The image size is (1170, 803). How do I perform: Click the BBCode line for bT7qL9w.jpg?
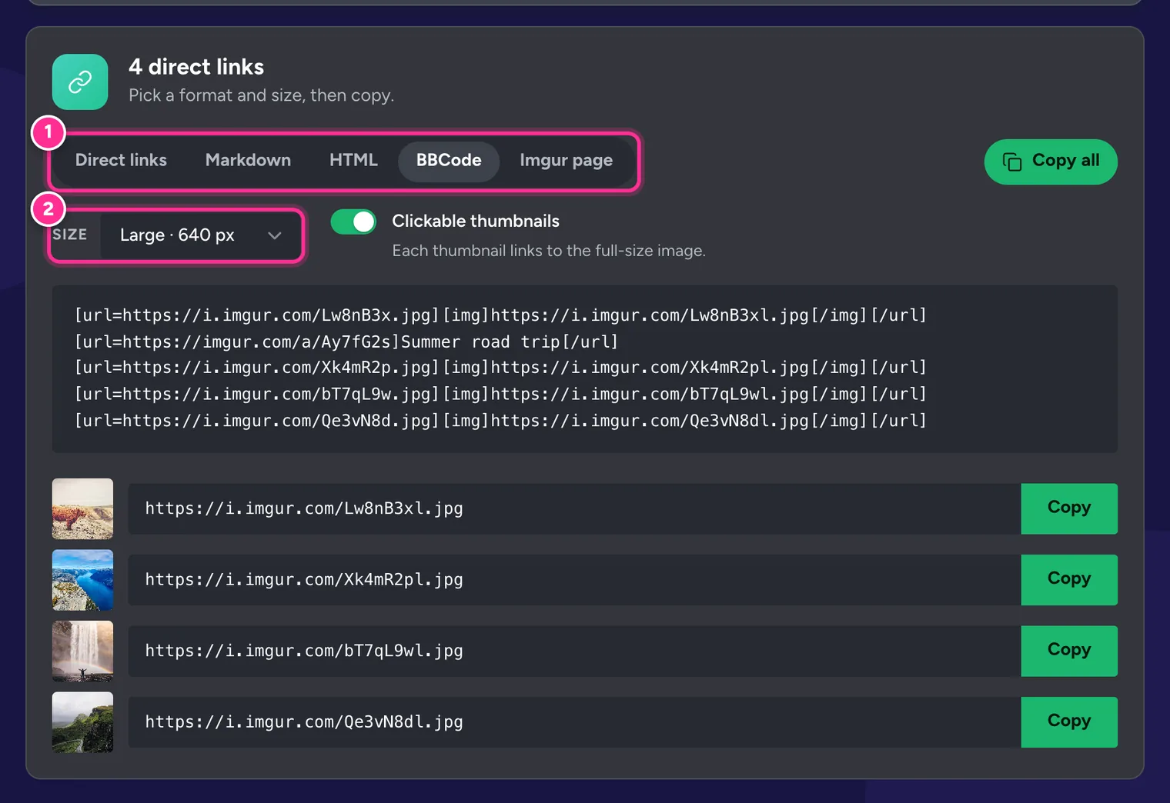500,394
